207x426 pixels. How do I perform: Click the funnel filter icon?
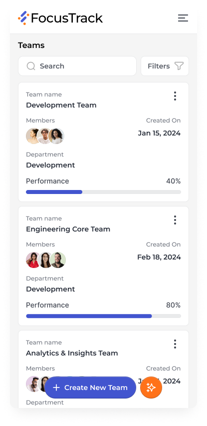(x=179, y=66)
